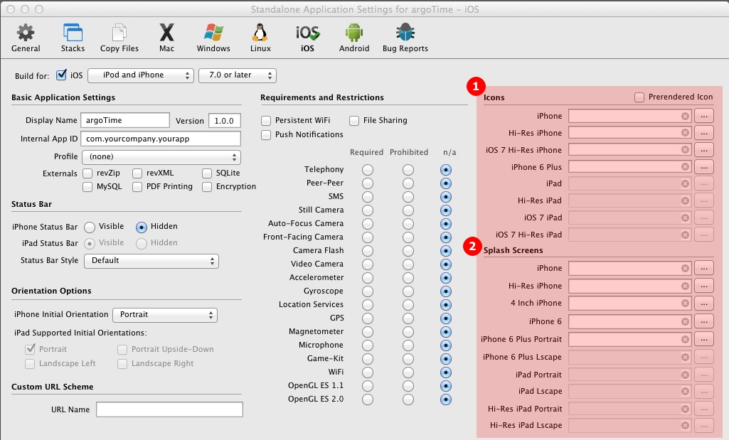Mark Location Services as Prohibited

tap(408, 305)
